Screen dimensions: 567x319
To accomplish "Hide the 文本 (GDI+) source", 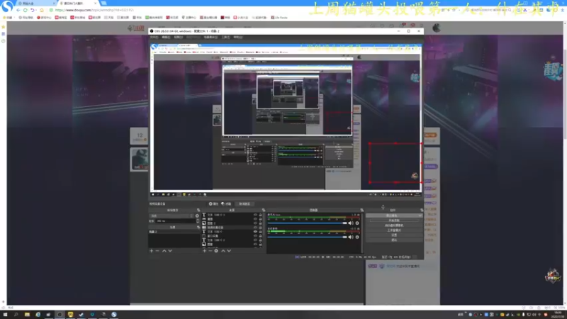I will pos(255,232).
